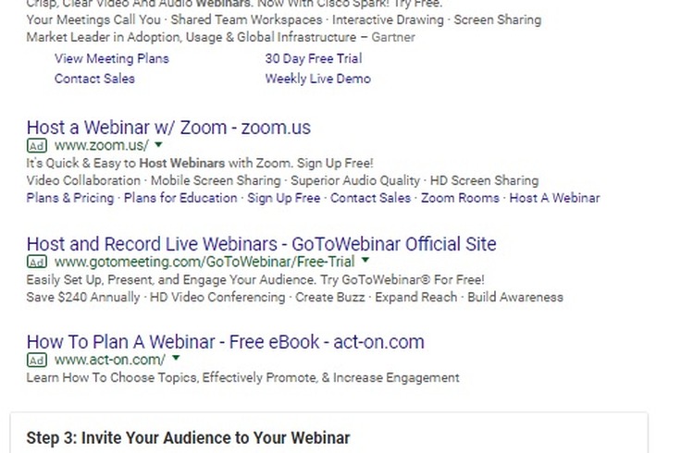The height and width of the screenshot is (453, 681).
Task: Click Contact Sales below View Meeting Plans
Action: 94,79
